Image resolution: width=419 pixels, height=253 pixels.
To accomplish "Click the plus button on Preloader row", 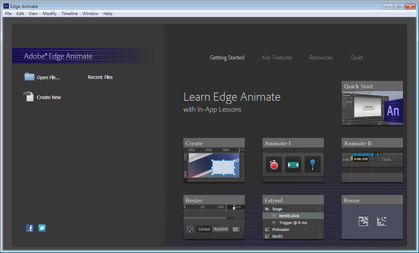I will 320,229.
